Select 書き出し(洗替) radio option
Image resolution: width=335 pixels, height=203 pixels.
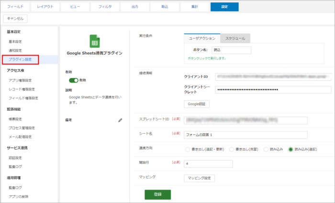coord(231,149)
